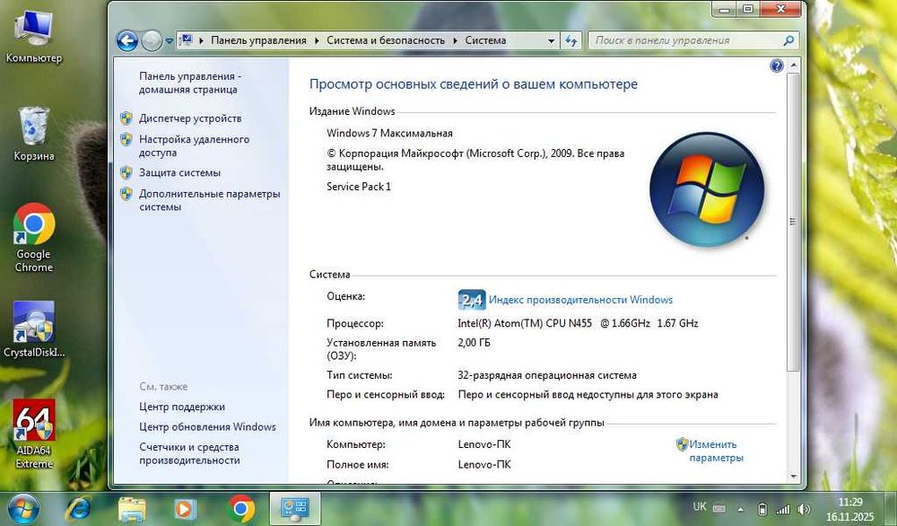Image resolution: width=897 pixels, height=526 pixels.
Task: Open 'Центр поддержки' link
Action: 182,407
